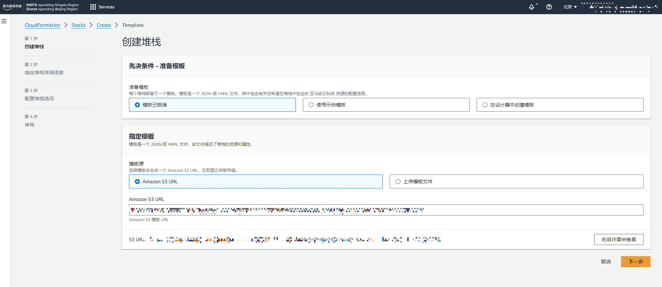
Task: Open the help question mark icon
Action: click(x=549, y=7)
